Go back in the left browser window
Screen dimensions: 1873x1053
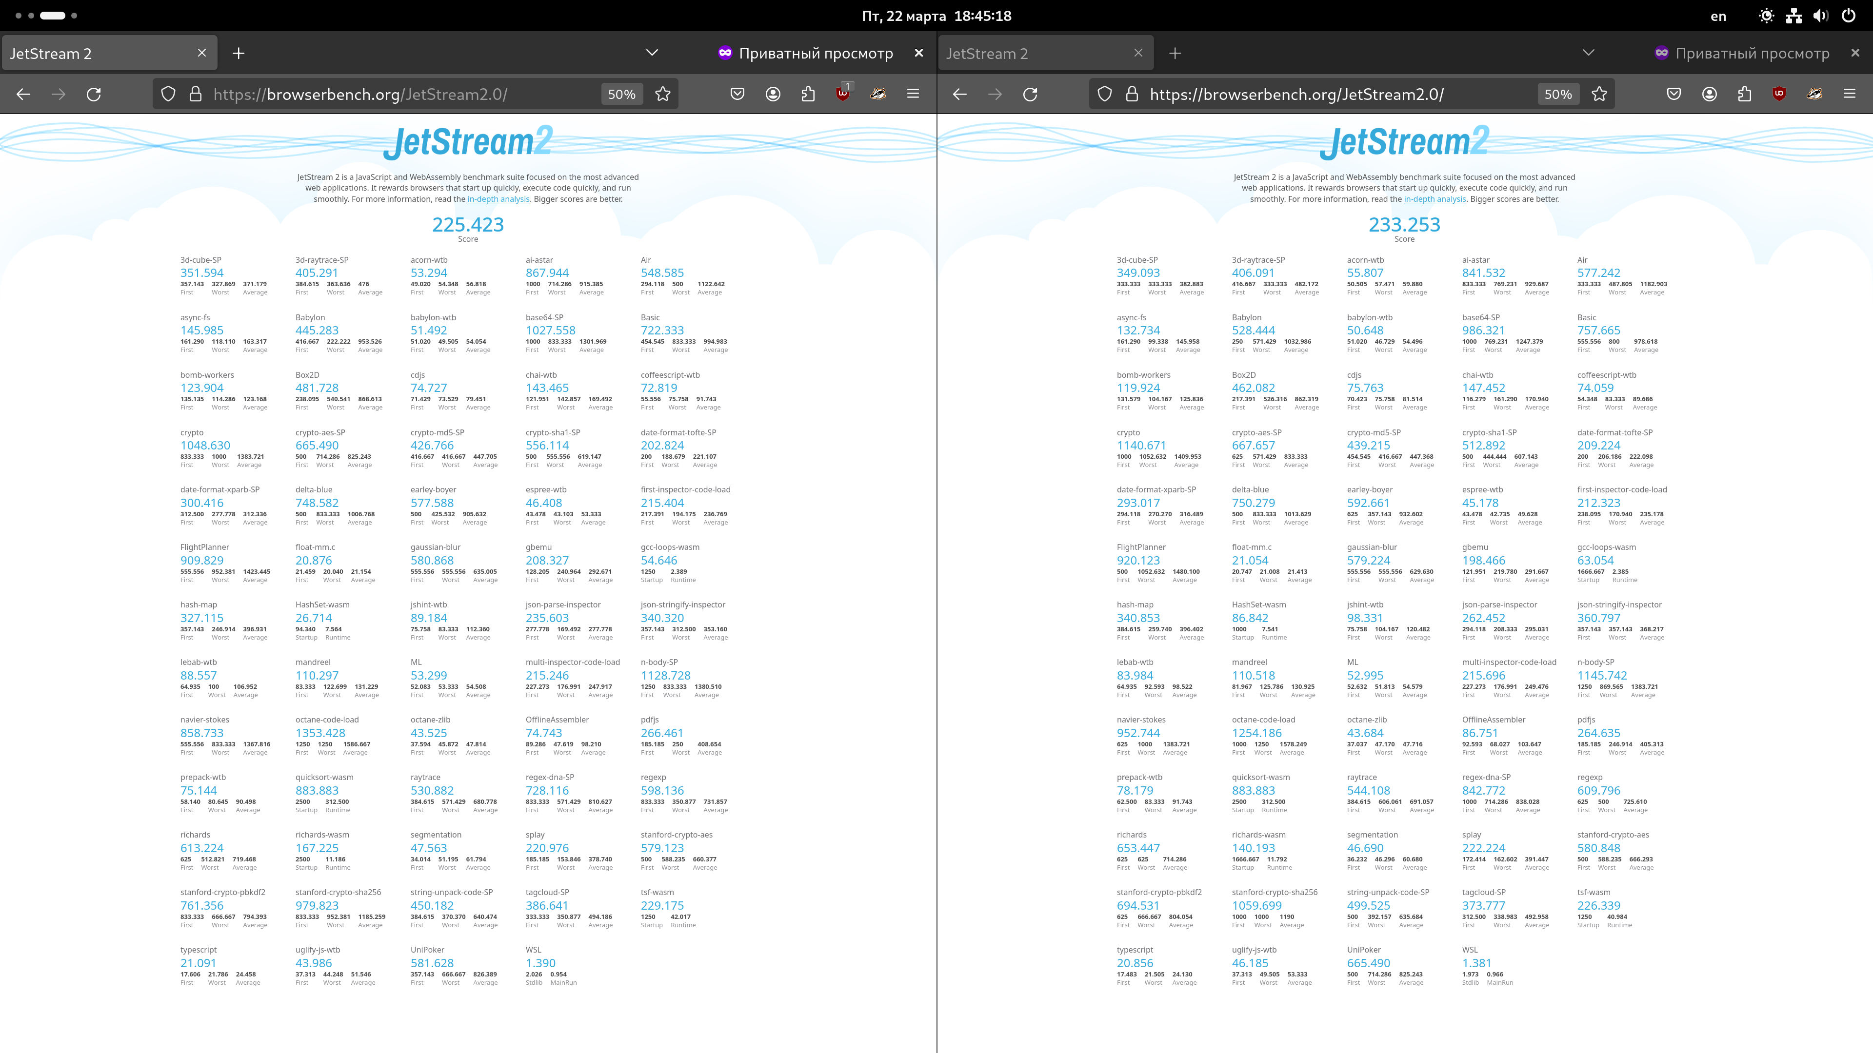tap(23, 94)
